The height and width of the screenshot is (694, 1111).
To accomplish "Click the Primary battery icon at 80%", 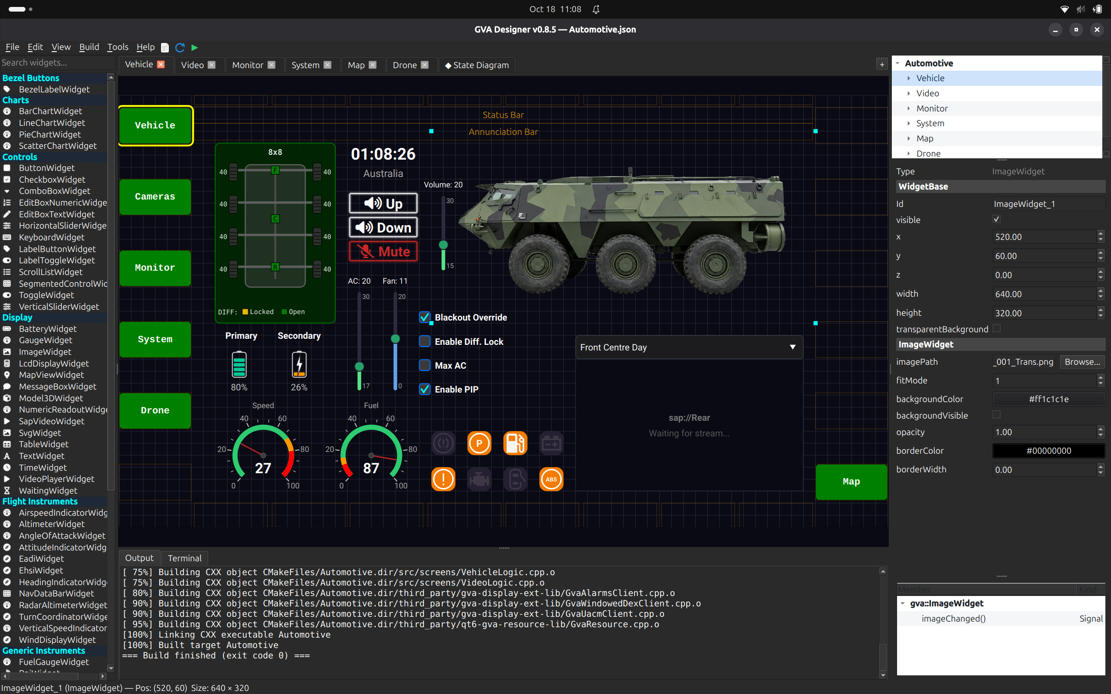I will (x=239, y=365).
